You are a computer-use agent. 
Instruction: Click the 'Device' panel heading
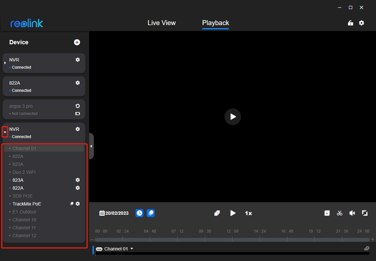coord(19,42)
